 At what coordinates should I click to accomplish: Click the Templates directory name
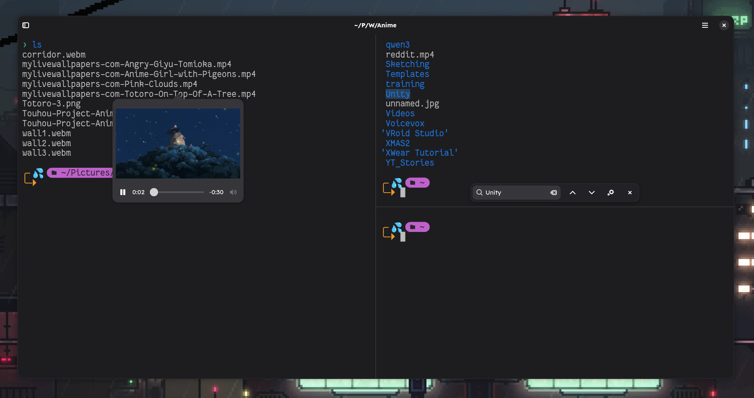(407, 75)
